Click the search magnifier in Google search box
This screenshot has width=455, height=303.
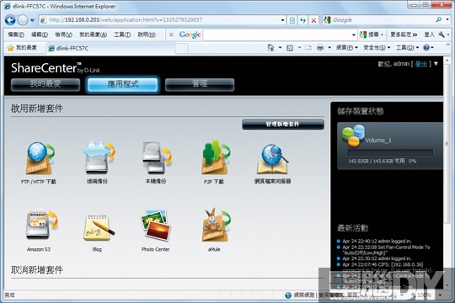pyautogui.click(x=438, y=19)
